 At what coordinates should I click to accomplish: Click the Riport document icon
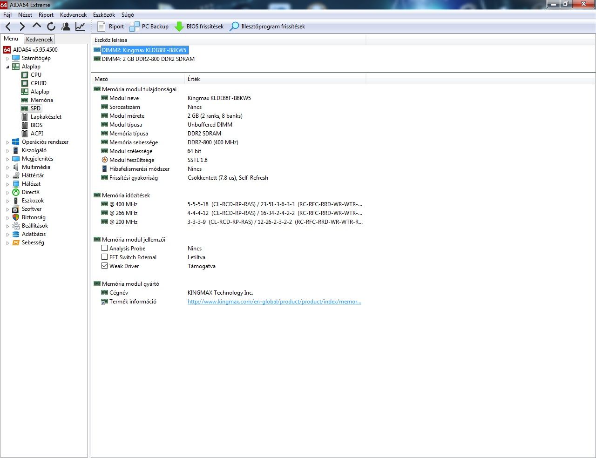click(x=101, y=27)
